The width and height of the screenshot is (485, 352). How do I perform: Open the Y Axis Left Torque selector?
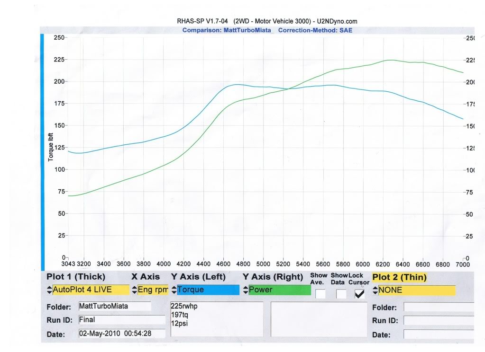pos(208,290)
